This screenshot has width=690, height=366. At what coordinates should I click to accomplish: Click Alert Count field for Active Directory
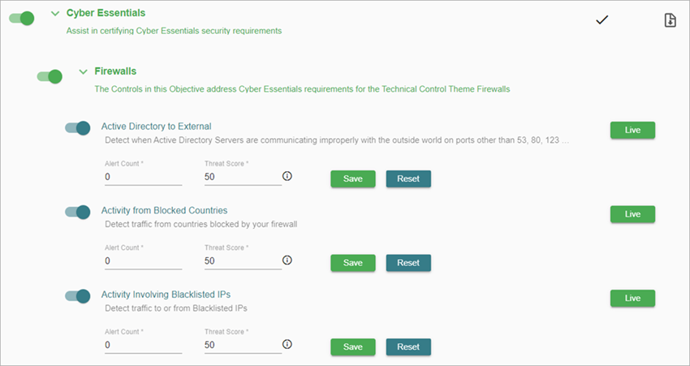click(x=143, y=177)
